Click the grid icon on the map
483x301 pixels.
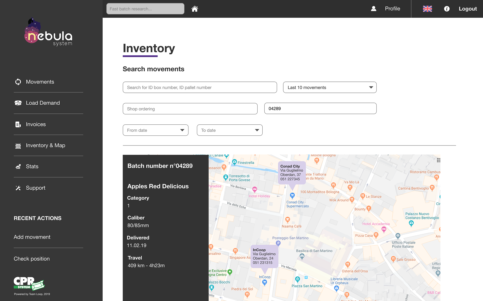point(438,160)
